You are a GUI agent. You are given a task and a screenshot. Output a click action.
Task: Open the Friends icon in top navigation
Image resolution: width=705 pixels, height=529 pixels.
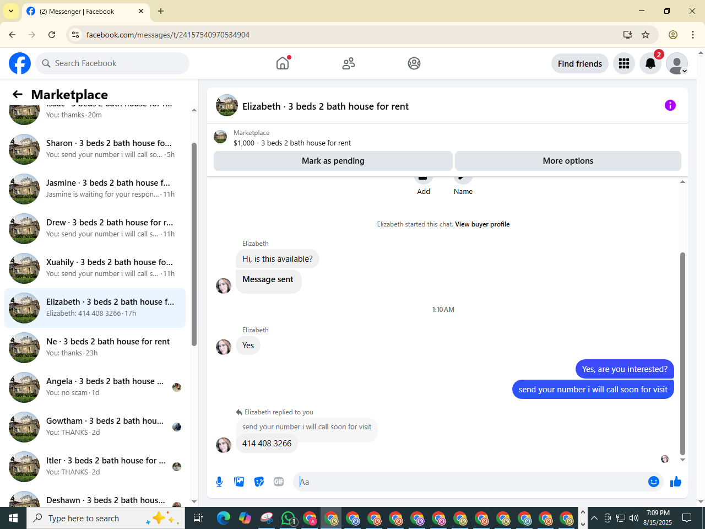click(349, 63)
